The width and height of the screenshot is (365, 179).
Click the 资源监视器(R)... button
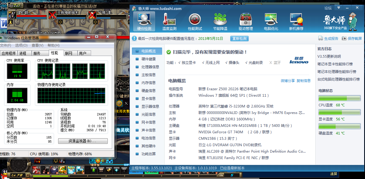click(x=83, y=141)
